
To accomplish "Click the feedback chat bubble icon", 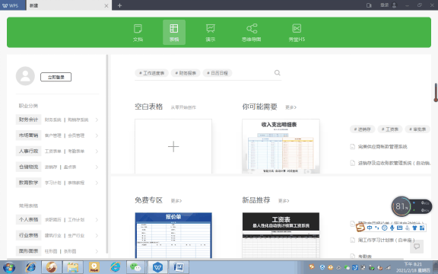I will (417, 247).
